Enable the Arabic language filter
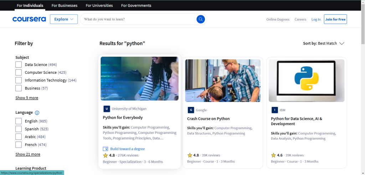The width and height of the screenshot is (365, 175). coord(19,137)
